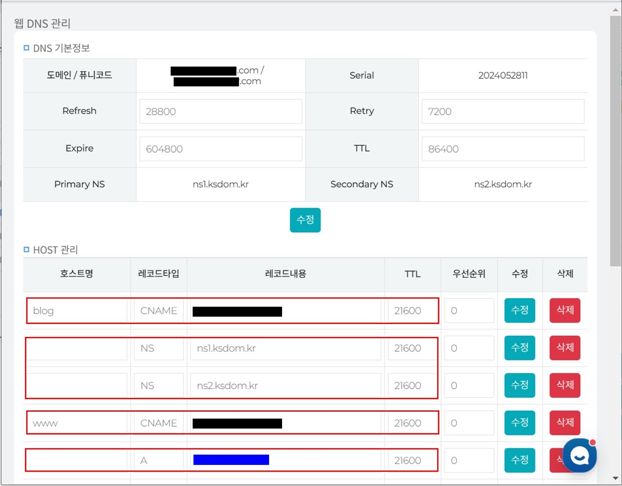This screenshot has width=622, height=486.
Task: Click the 웹 DNS 관리 page title
Action: click(42, 23)
